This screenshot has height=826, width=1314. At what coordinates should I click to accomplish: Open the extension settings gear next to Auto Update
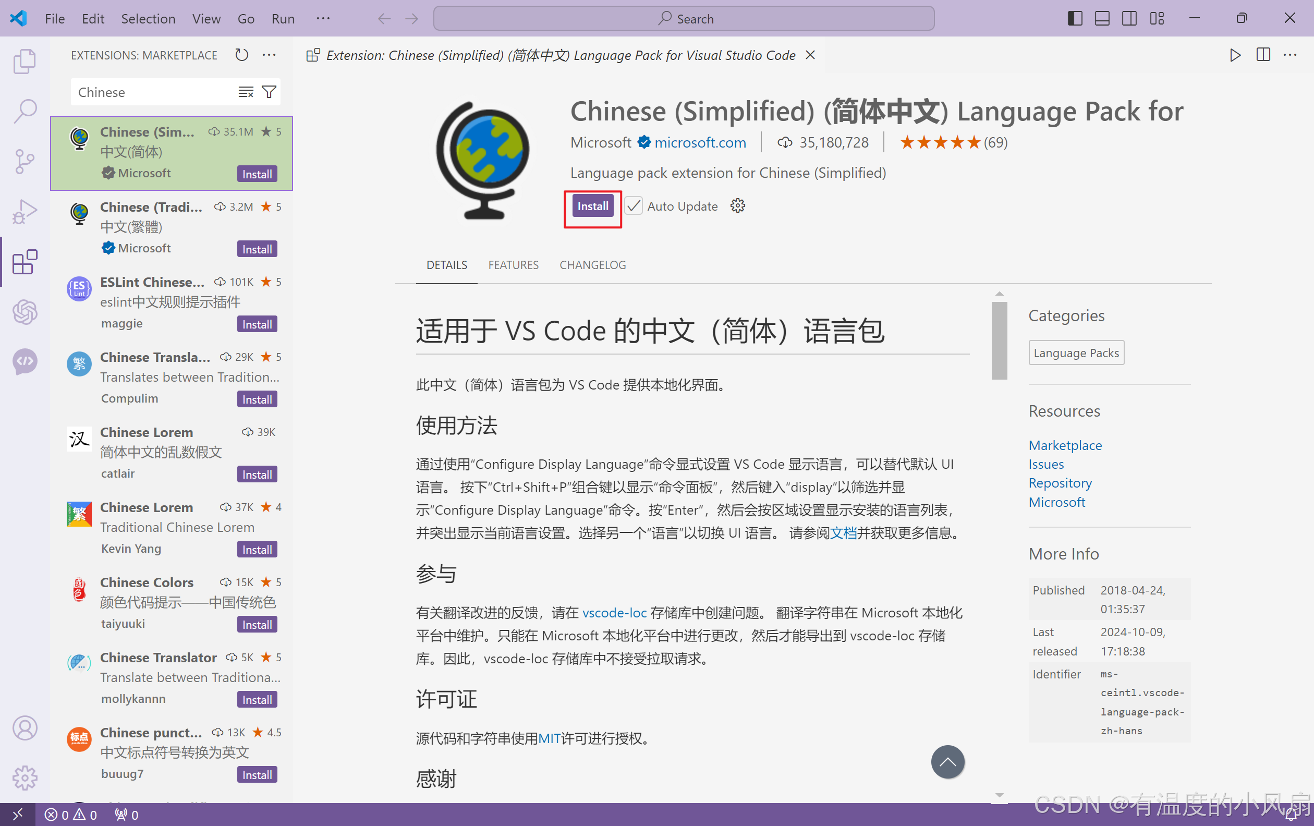(737, 206)
